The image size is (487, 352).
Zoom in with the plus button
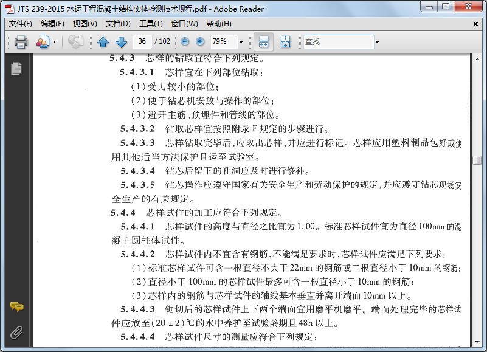pos(200,41)
